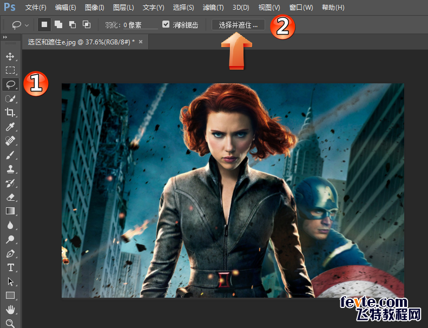Select the Spot Healing Brush tool
Screen dimensions: 428x328
10,141
